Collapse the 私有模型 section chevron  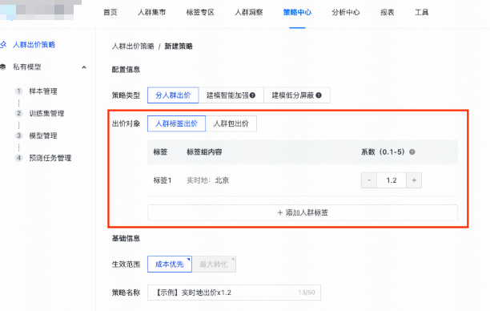click(84, 67)
